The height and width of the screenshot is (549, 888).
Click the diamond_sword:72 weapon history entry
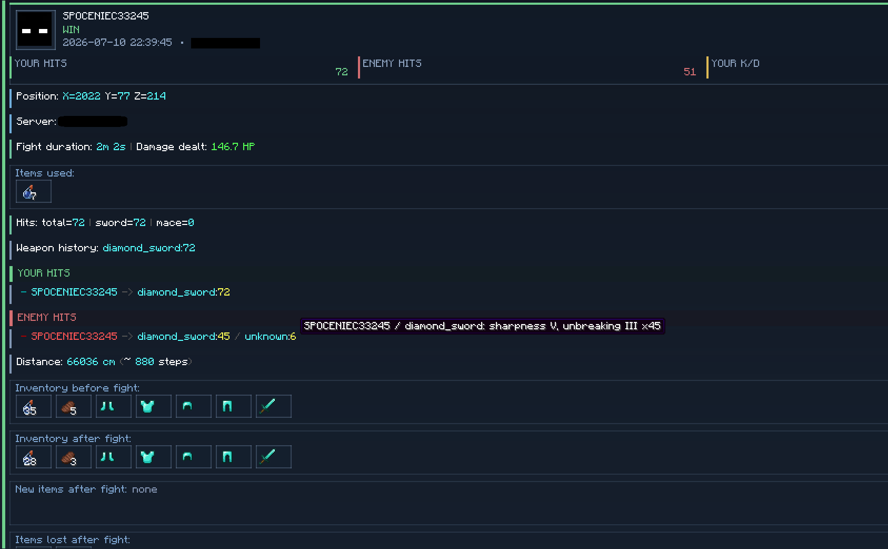point(149,248)
